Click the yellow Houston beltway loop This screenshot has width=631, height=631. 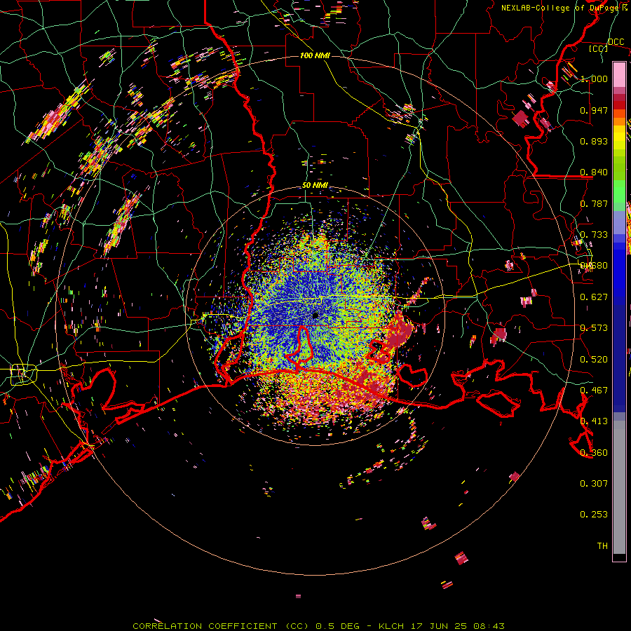(x=23, y=374)
